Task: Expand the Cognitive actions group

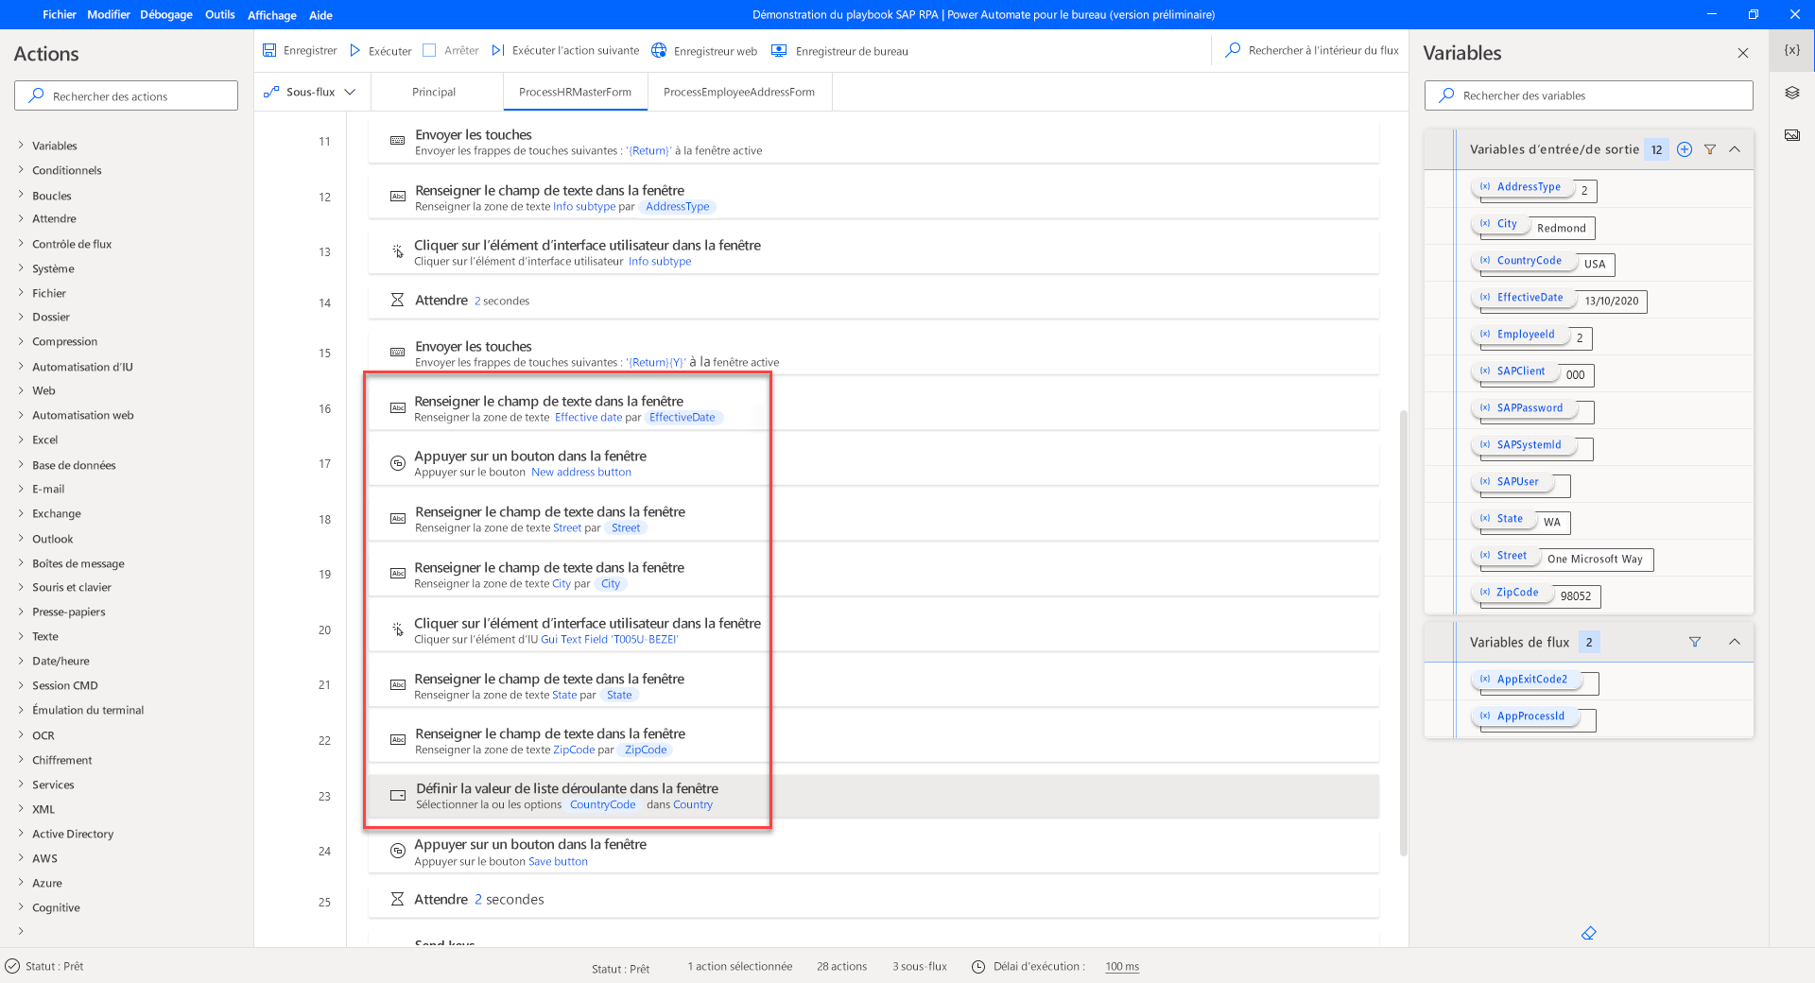Action: (x=21, y=907)
